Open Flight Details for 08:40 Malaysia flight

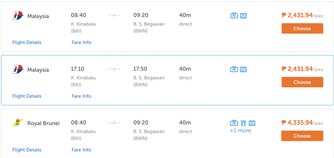[27, 42]
